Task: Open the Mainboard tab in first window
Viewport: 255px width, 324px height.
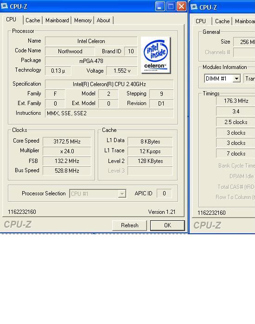Action: click(57, 20)
